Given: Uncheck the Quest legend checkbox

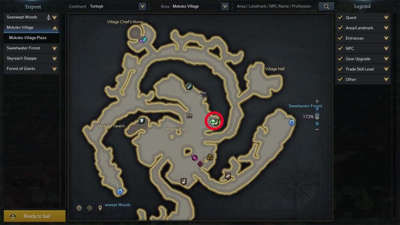Looking at the screenshot, I should click(x=340, y=17).
